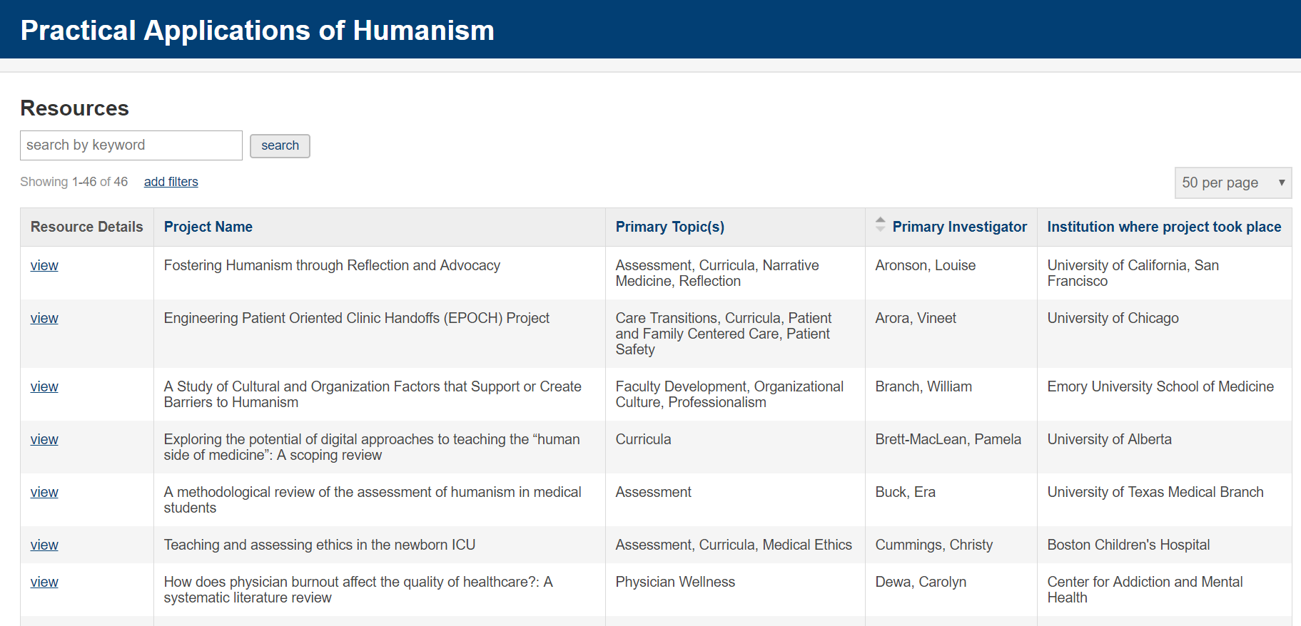Sort by Project Name column header
Image resolution: width=1301 pixels, height=626 pixels.
pos(208,227)
